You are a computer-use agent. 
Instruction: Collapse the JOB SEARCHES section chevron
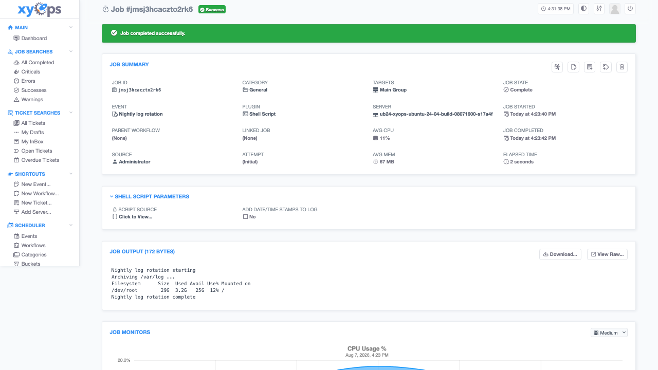[x=71, y=51]
